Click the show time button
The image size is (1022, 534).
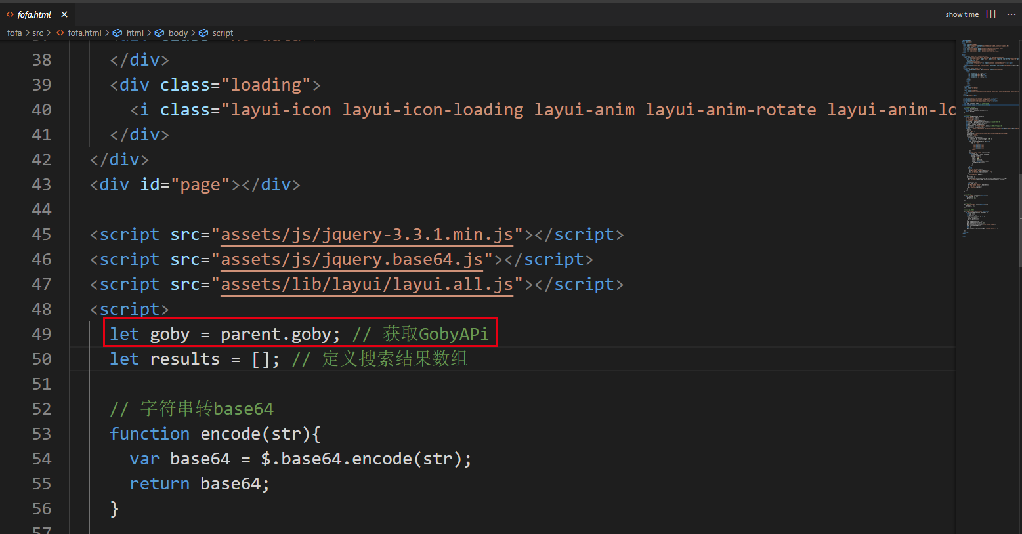point(962,14)
